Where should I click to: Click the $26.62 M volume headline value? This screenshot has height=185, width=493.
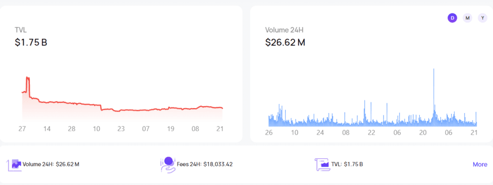click(285, 42)
